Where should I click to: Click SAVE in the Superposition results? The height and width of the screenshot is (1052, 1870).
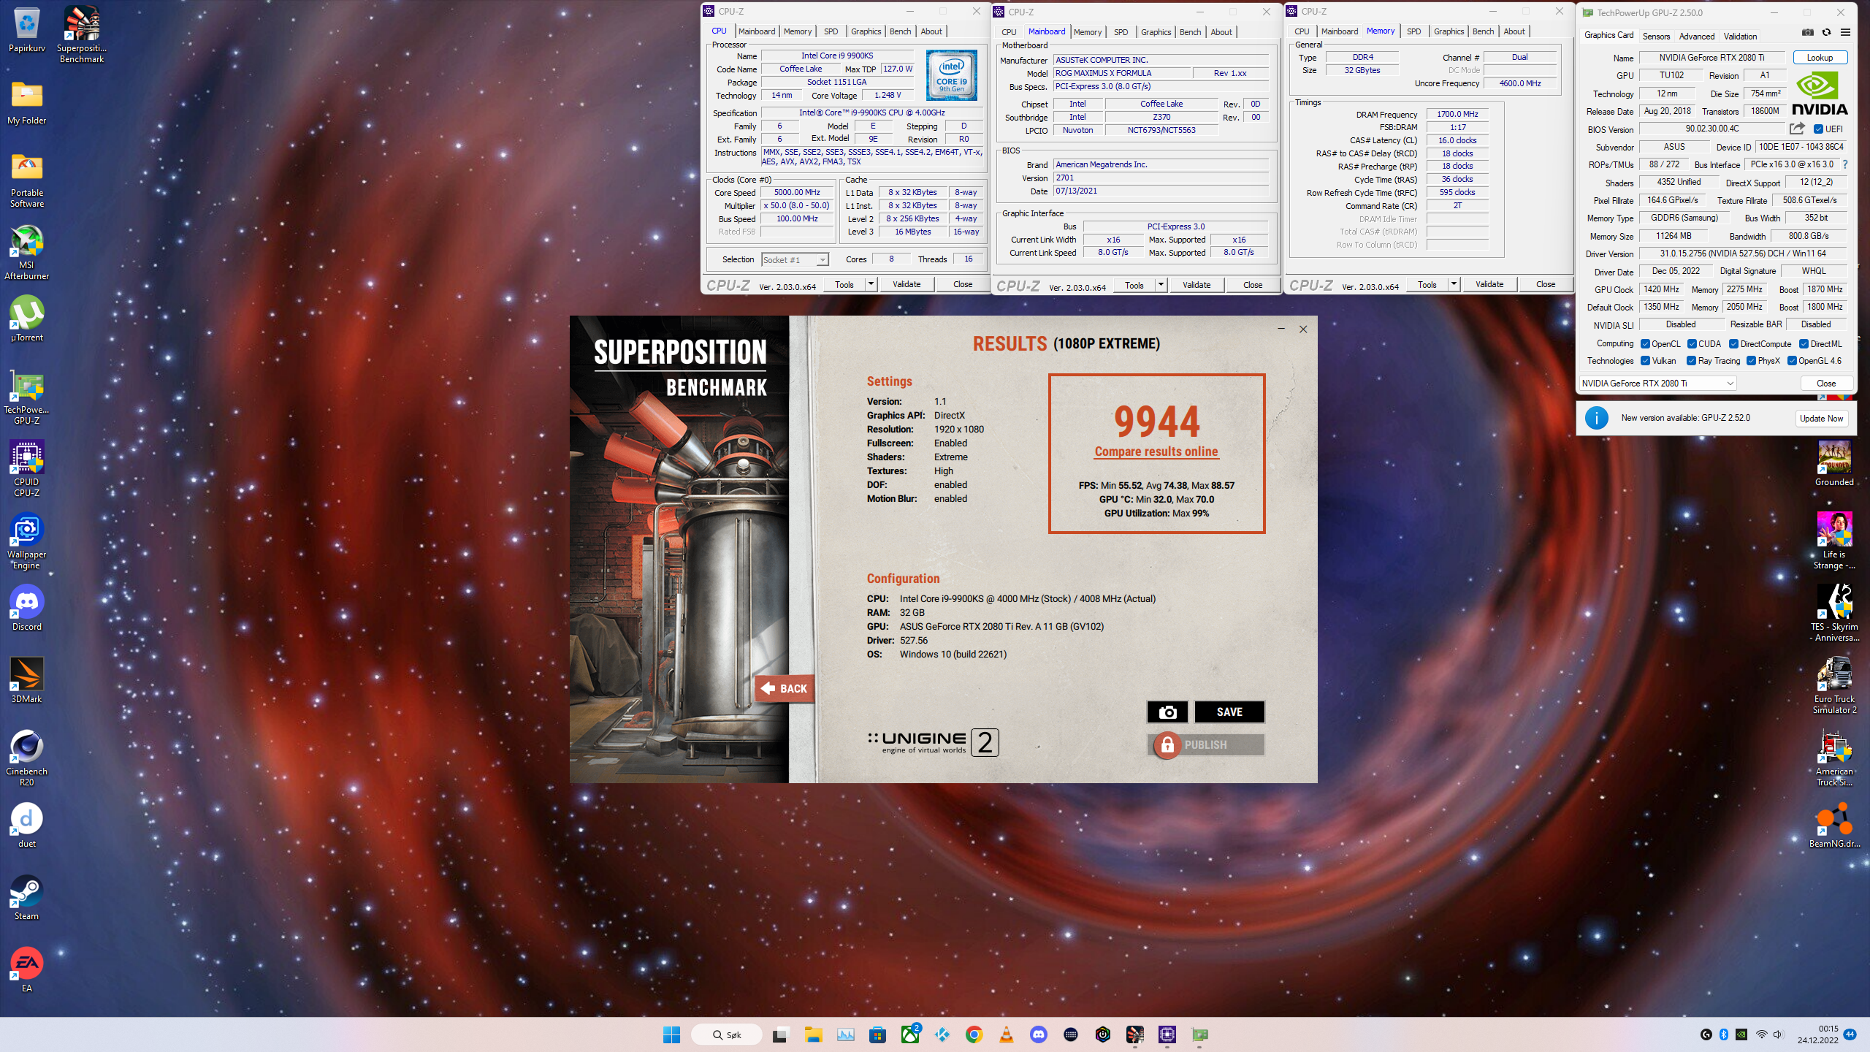click(x=1229, y=712)
